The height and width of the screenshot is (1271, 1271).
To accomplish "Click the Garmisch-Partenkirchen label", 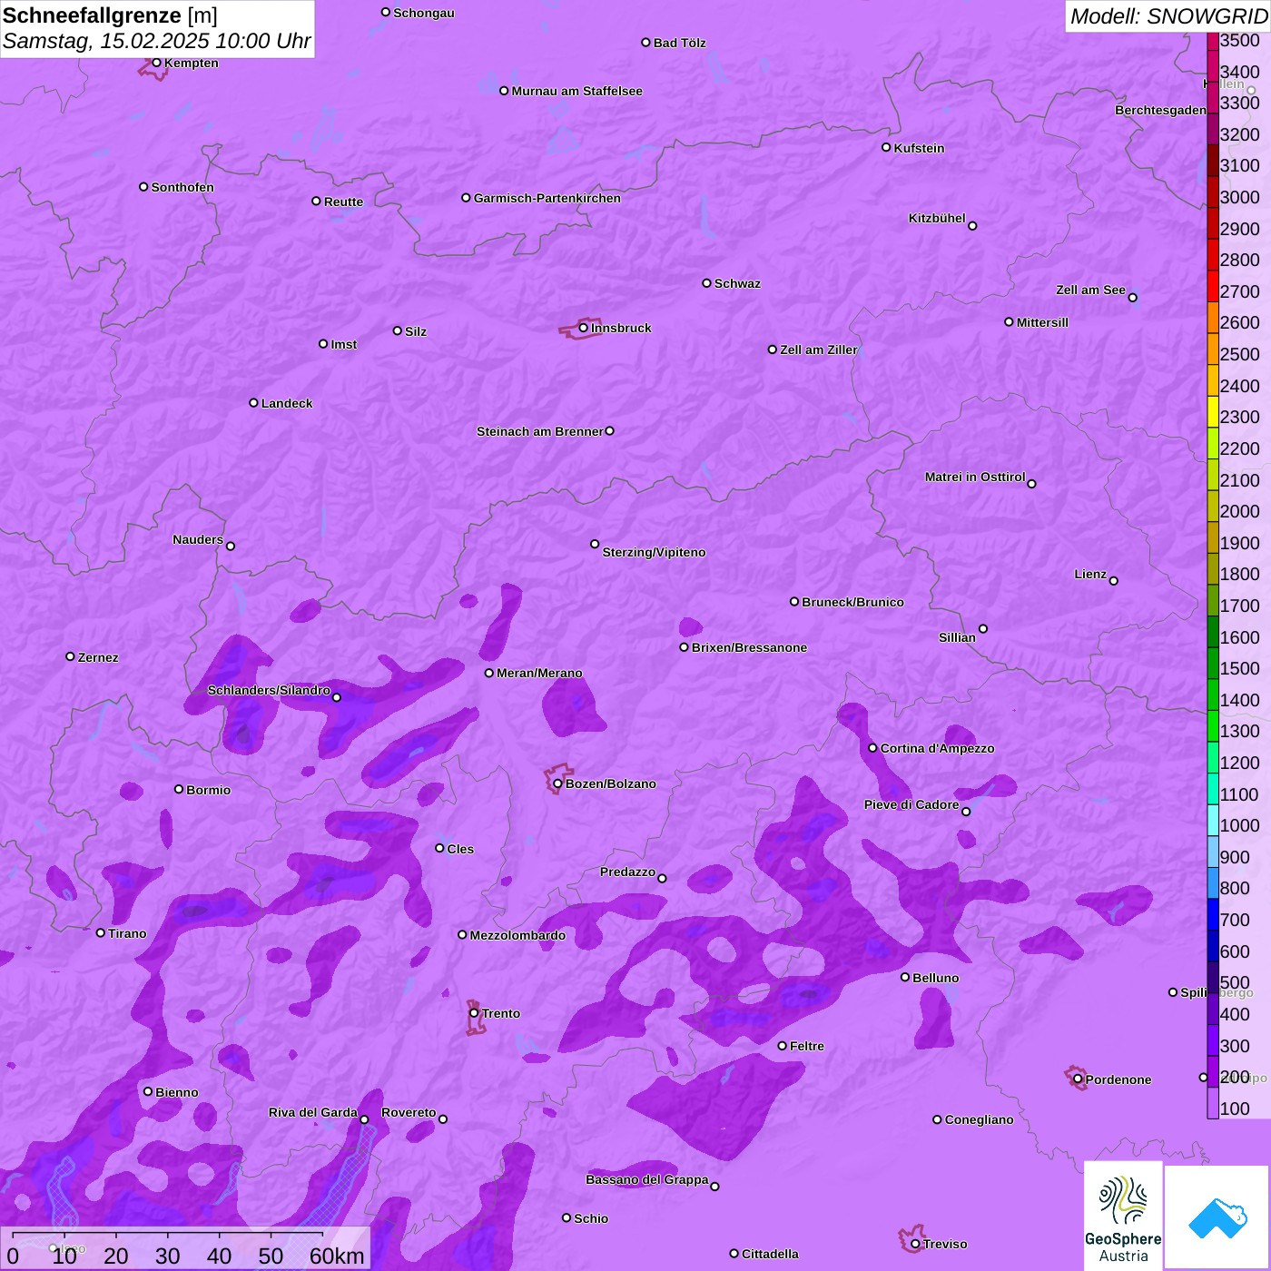I will [547, 198].
